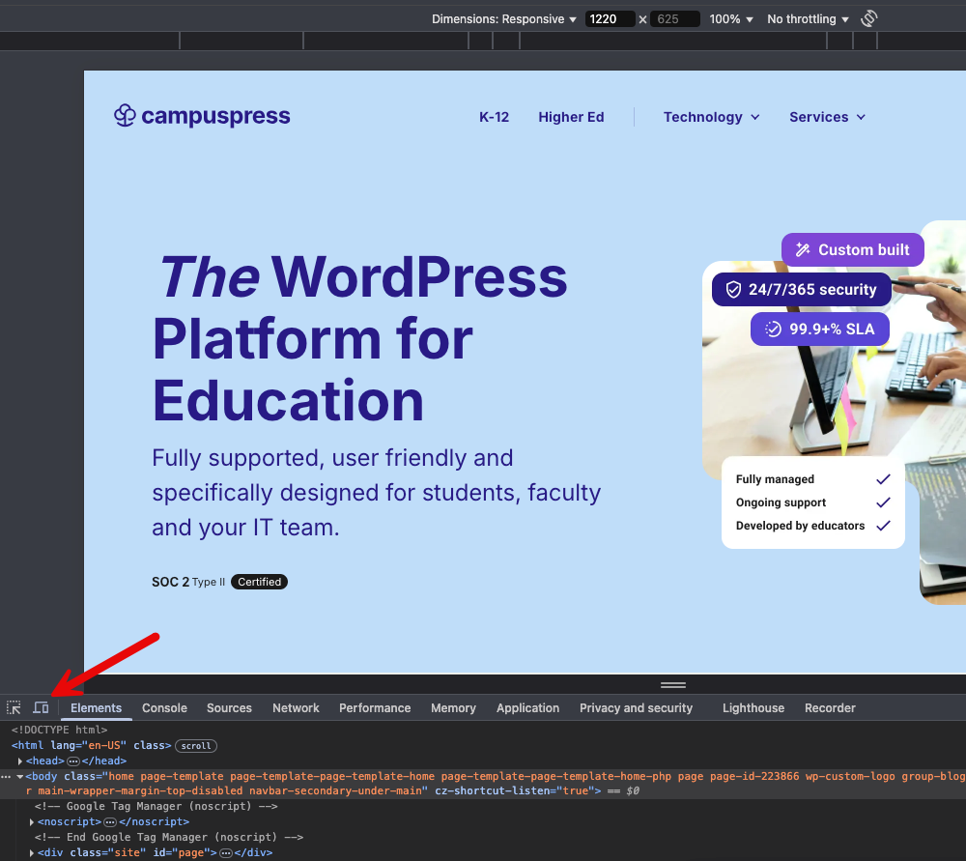This screenshot has height=861, width=966.
Task: Open the Dimensions: Responsive dropdown
Action: pos(504,19)
